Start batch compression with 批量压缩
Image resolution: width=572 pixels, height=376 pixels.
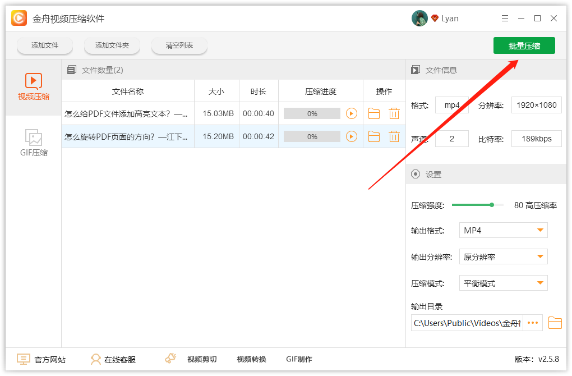coord(524,45)
